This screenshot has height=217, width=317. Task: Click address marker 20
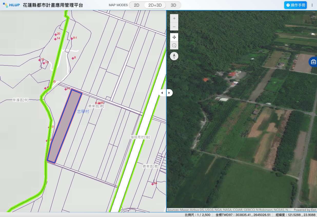pos(56,35)
